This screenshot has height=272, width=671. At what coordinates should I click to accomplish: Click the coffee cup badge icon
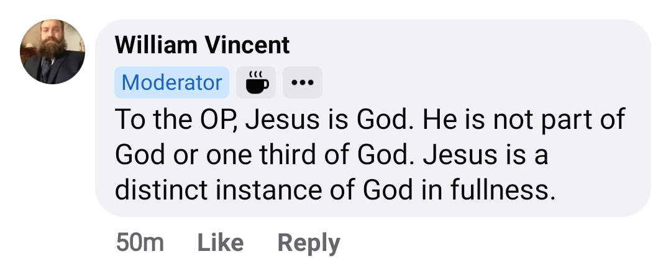pos(257,82)
